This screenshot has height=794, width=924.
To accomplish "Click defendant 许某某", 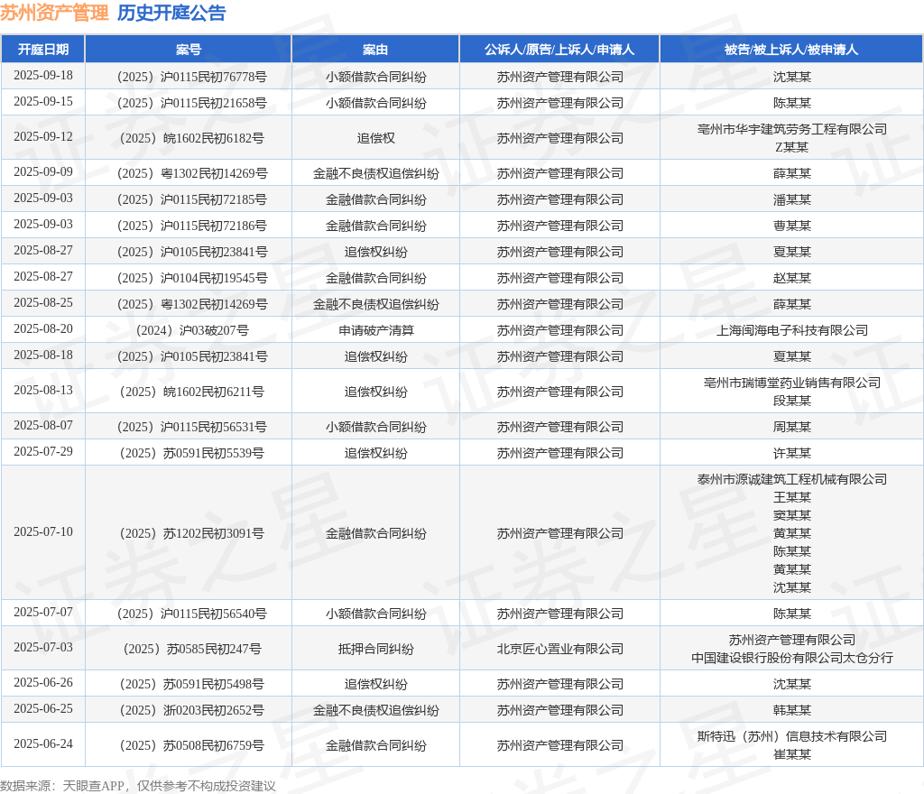I will [x=791, y=453].
